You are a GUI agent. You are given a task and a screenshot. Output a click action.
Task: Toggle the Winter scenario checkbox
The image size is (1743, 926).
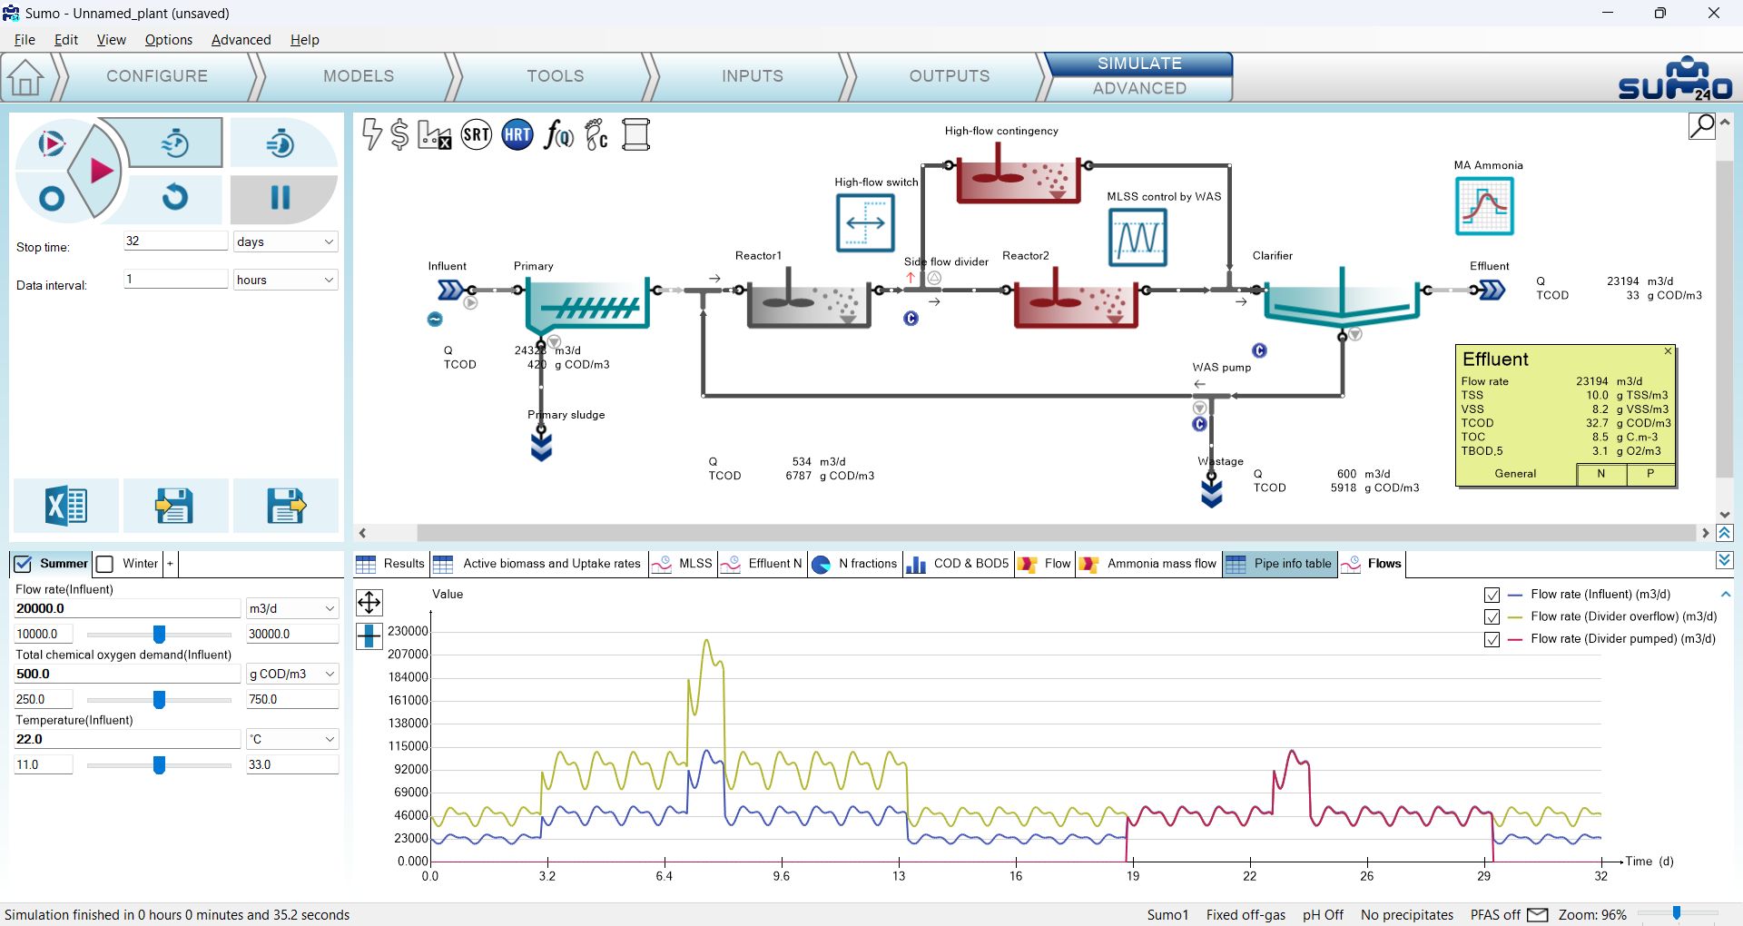105,564
